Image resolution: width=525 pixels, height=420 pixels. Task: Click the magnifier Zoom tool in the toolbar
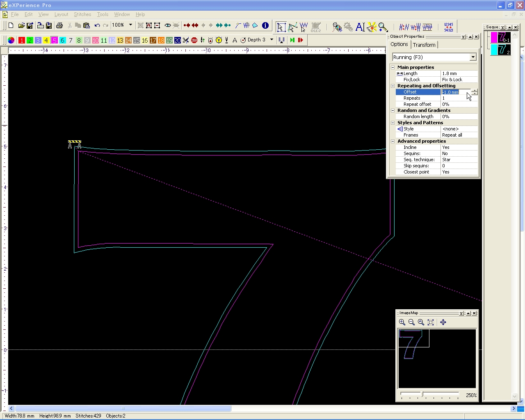[x=383, y=27]
